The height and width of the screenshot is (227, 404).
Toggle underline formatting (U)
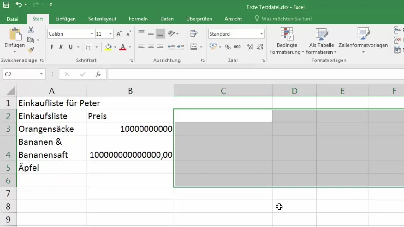coord(70,47)
